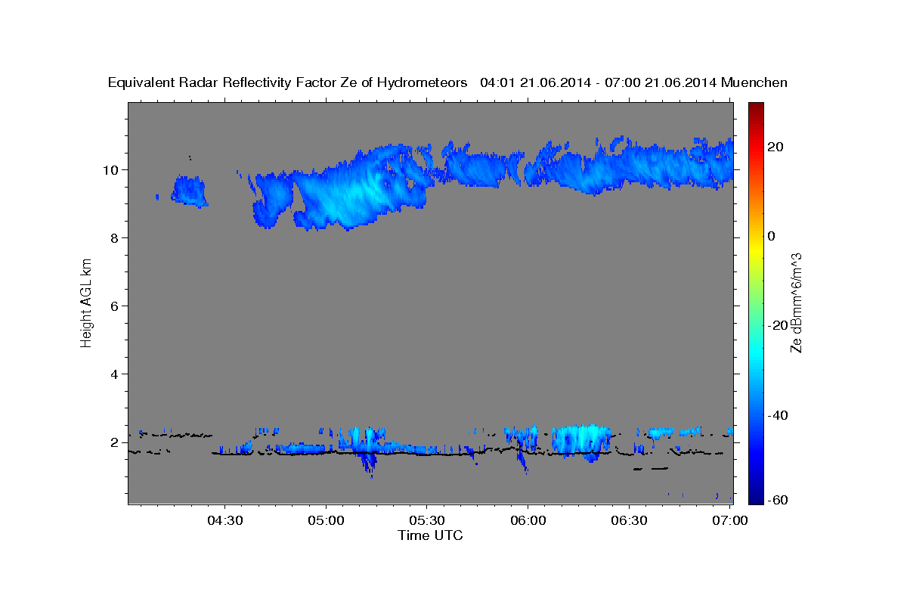
Task: Click the colorbar tick label 0
Action: coord(771,236)
